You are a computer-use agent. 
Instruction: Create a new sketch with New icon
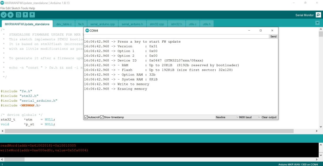point(18,15)
